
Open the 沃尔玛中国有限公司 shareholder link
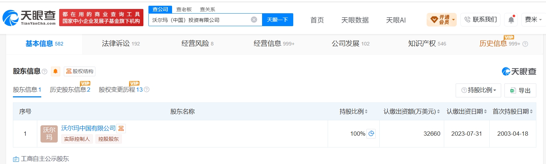coord(89,128)
